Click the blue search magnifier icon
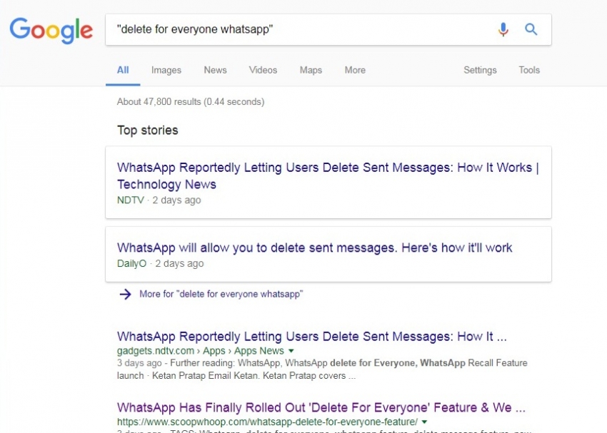 coord(531,29)
